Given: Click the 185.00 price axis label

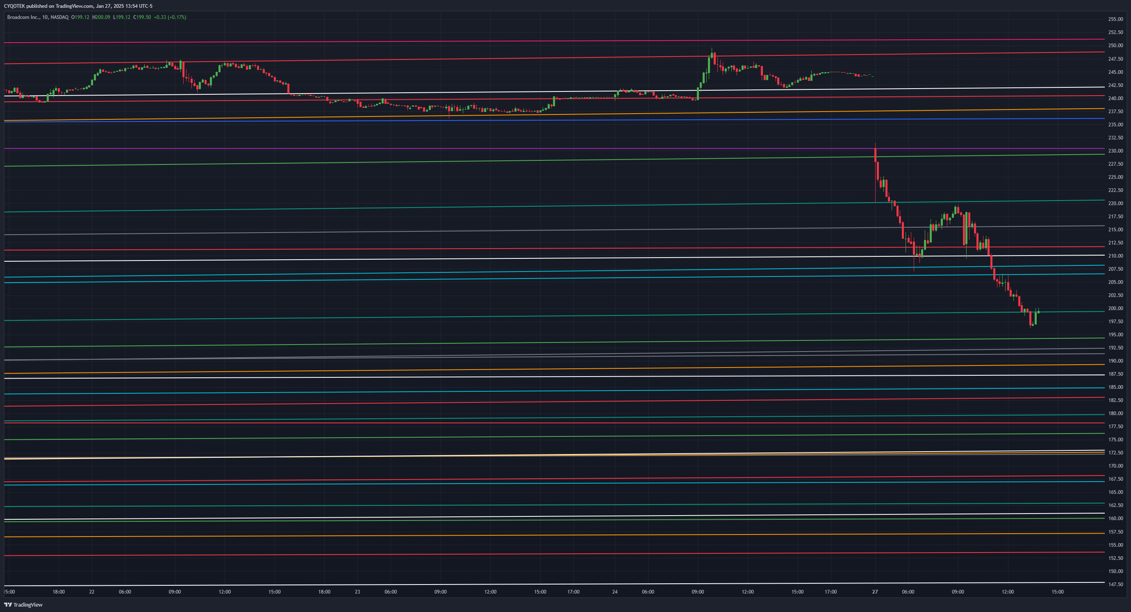Looking at the screenshot, I should pos(1116,388).
